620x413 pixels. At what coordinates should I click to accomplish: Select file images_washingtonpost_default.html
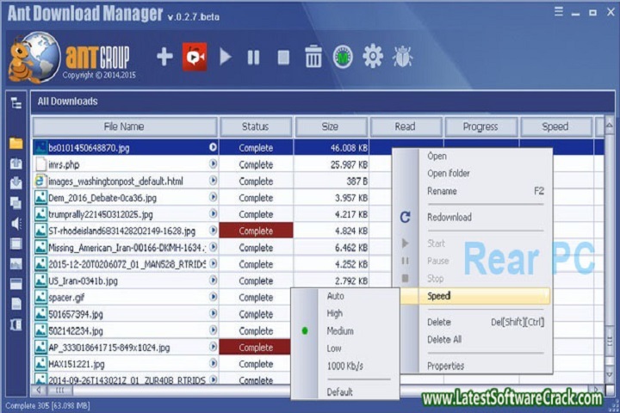click(115, 182)
